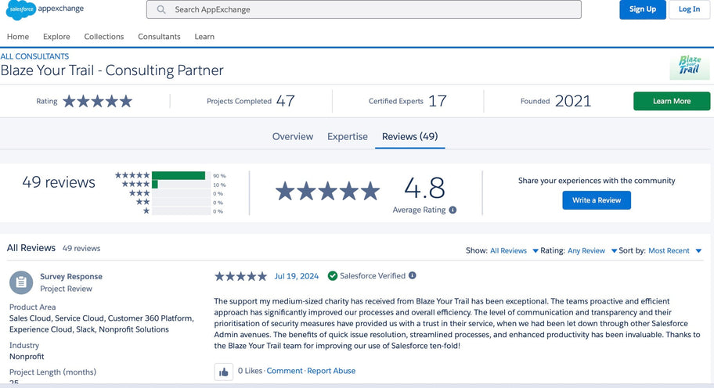This screenshot has height=388, width=714.
Task: Click the 4.8 average rating number
Action: [424, 189]
